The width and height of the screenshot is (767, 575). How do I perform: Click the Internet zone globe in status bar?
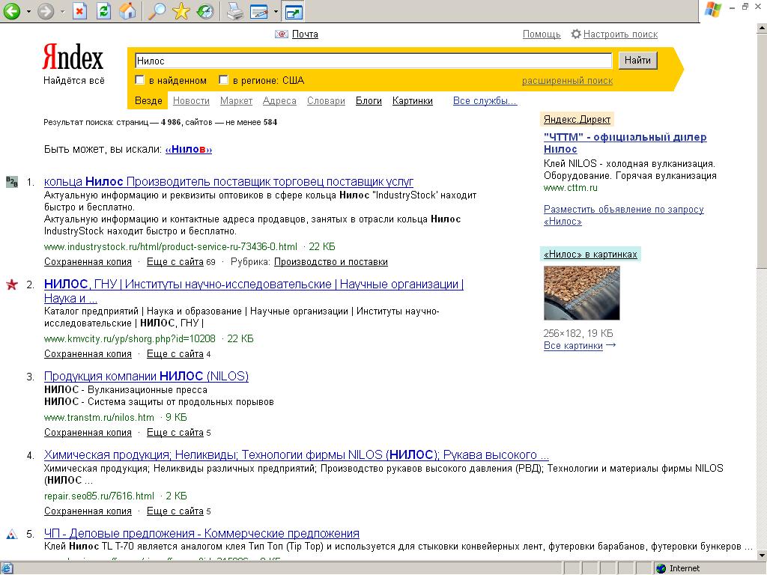point(661,568)
